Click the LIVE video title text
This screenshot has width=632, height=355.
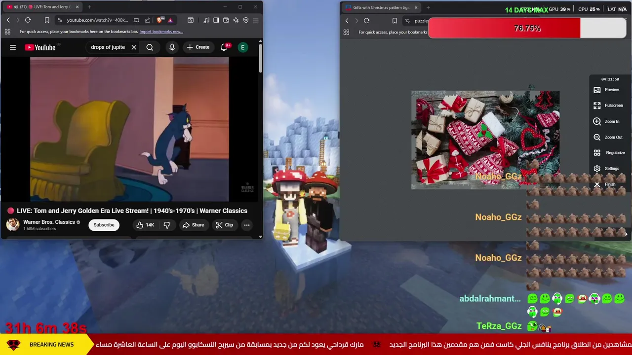point(132,211)
